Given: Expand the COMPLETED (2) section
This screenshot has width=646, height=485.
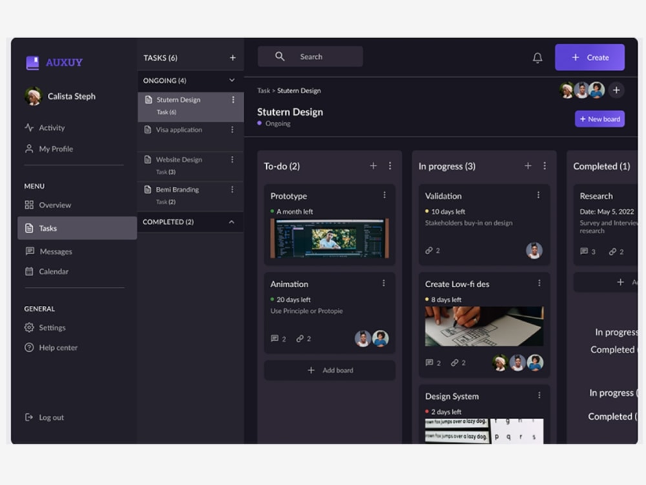Looking at the screenshot, I should click(231, 222).
